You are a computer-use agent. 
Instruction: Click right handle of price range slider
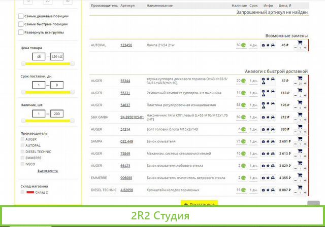pyautogui.click(x=72, y=63)
